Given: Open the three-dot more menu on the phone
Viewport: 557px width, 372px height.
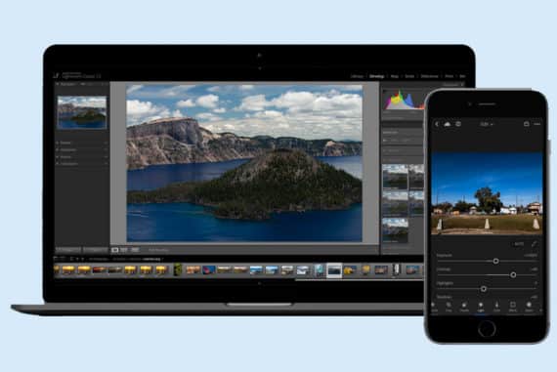Looking at the screenshot, I should [537, 124].
